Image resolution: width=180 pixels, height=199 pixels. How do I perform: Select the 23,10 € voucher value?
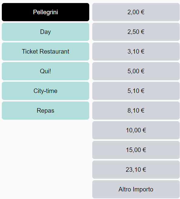(x=136, y=170)
